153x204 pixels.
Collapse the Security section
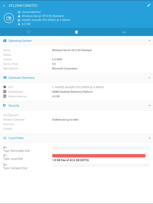pos(149,105)
